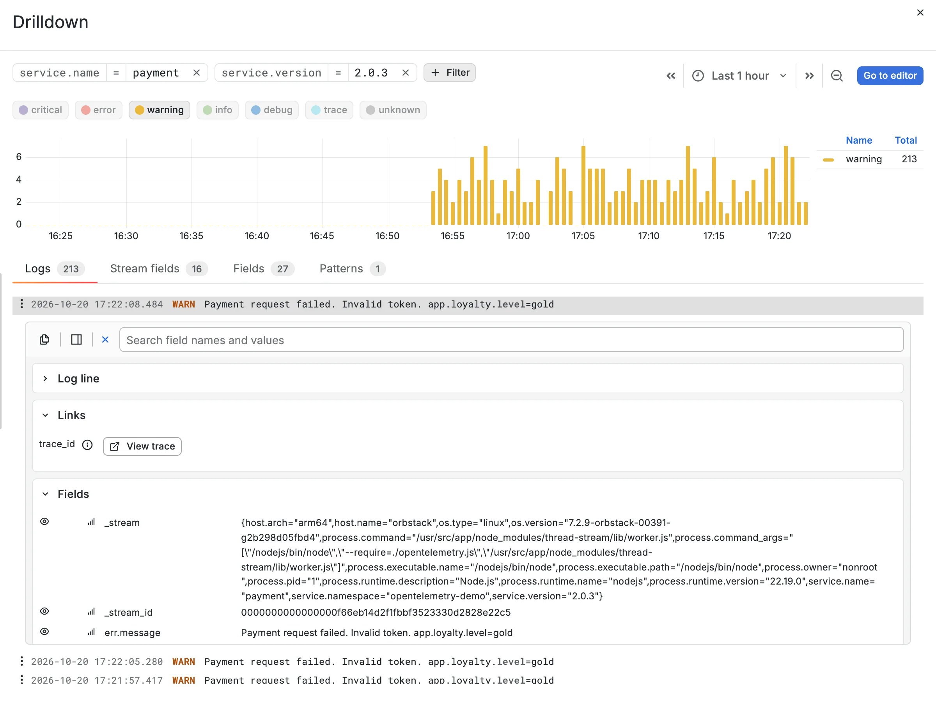Toggle the debug level filter
This screenshot has width=936, height=702.
click(272, 110)
